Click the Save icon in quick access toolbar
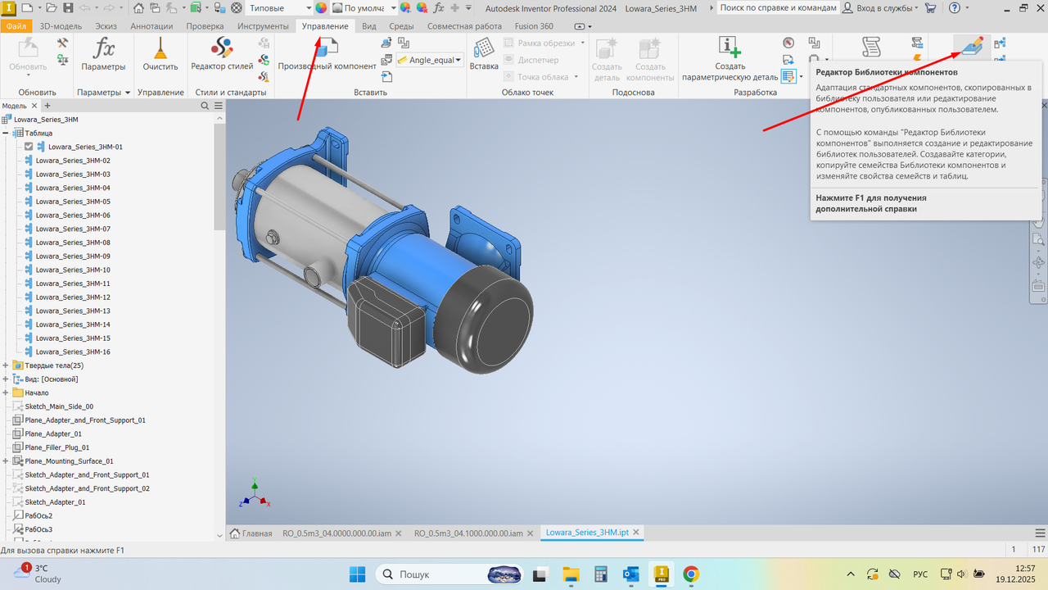 [x=66, y=8]
